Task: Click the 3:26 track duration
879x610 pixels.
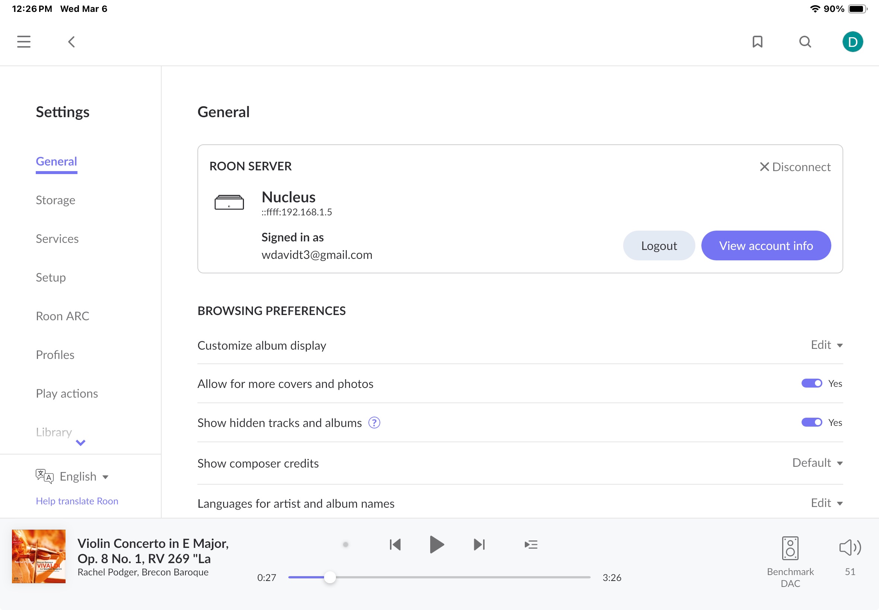Action: 612,577
